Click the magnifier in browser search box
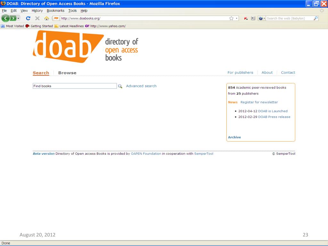328x246 pixels. tap(316, 18)
